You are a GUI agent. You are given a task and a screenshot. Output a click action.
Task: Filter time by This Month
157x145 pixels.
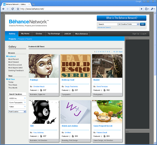click(13, 88)
